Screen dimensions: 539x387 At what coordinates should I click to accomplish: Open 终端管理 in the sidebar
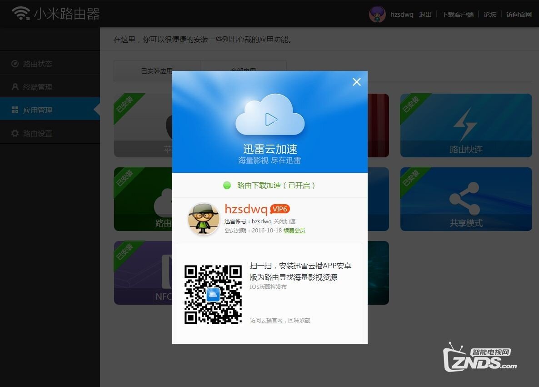tap(38, 87)
